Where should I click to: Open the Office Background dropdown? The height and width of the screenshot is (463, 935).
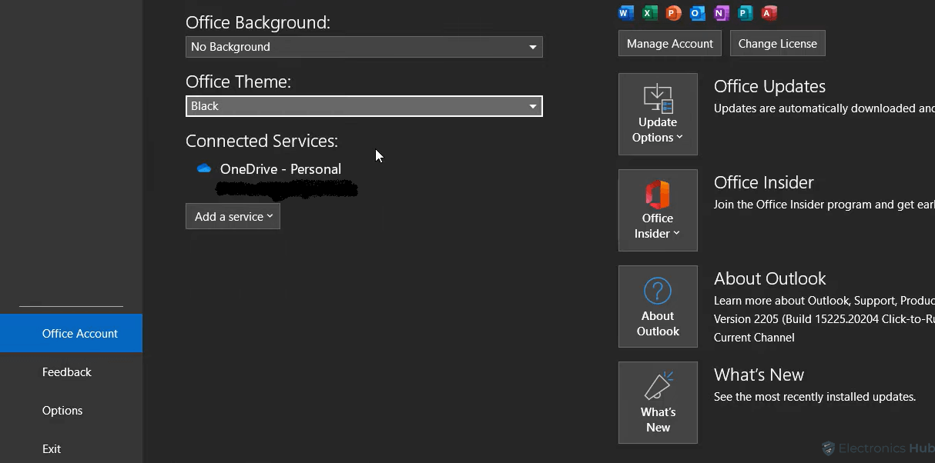pos(364,47)
